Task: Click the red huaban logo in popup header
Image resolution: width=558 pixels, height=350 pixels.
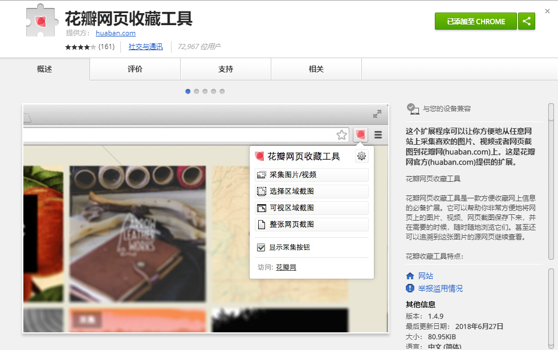Action: pos(259,156)
